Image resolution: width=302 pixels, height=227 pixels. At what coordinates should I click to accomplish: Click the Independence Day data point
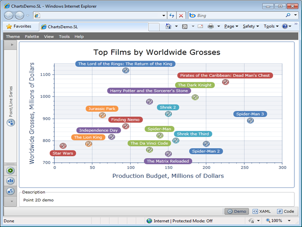112,137
